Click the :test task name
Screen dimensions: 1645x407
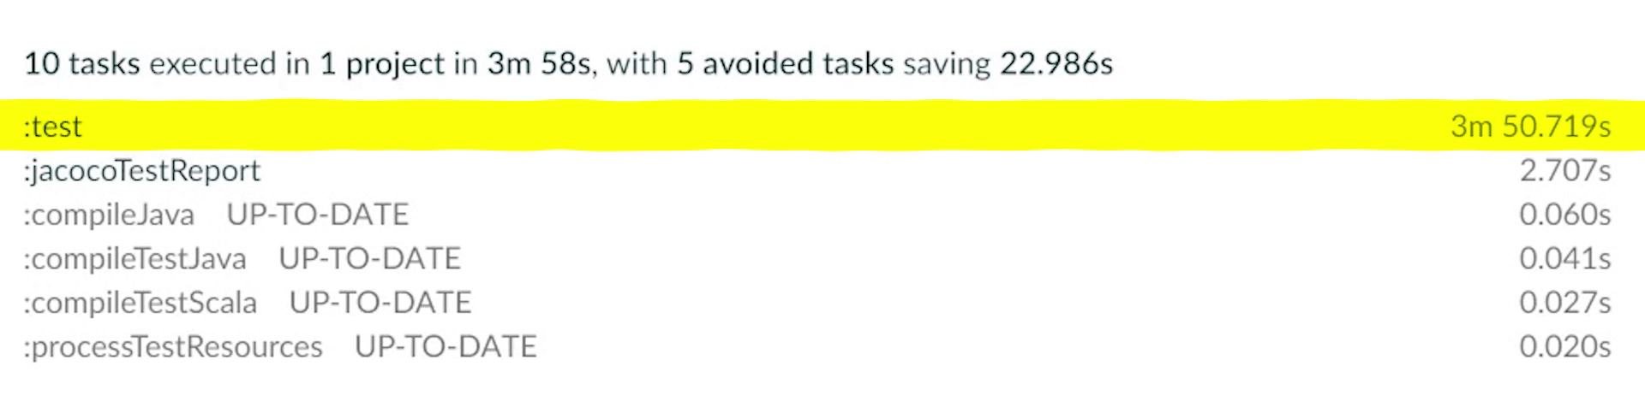[53, 127]
